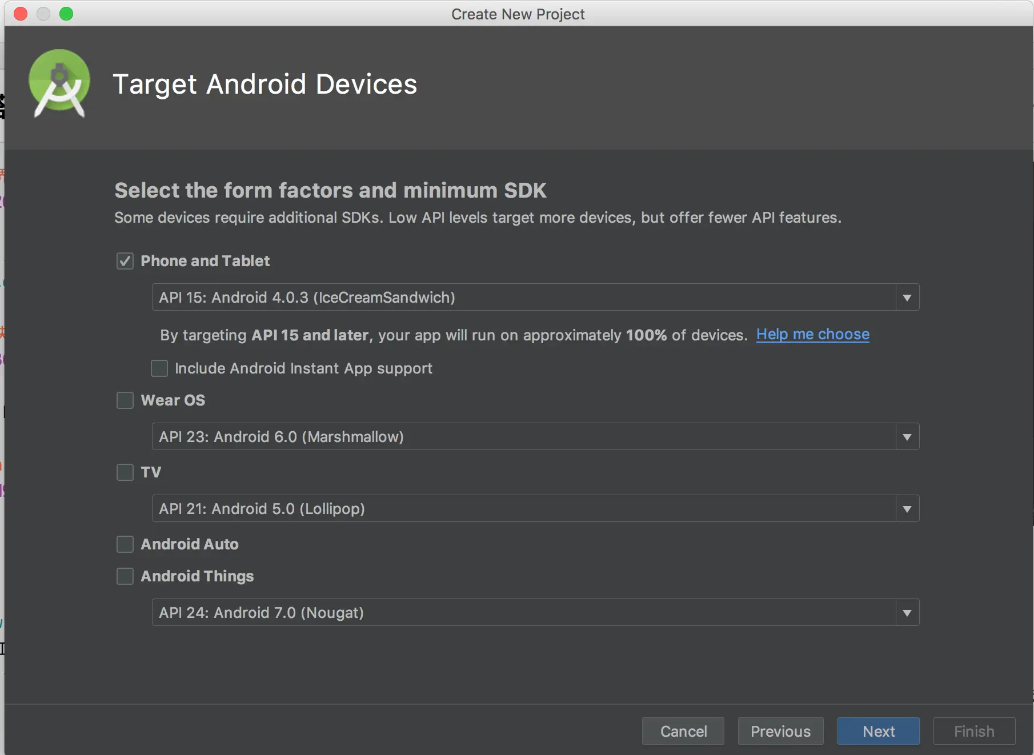Click the Finish button
Viewport: 1034px width, 755px height.
pyautogui.click(x=974, y=731)
